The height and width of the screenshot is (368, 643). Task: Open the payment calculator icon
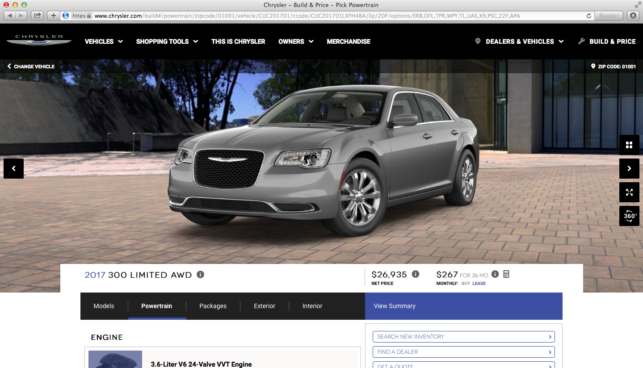click(506, 274)
